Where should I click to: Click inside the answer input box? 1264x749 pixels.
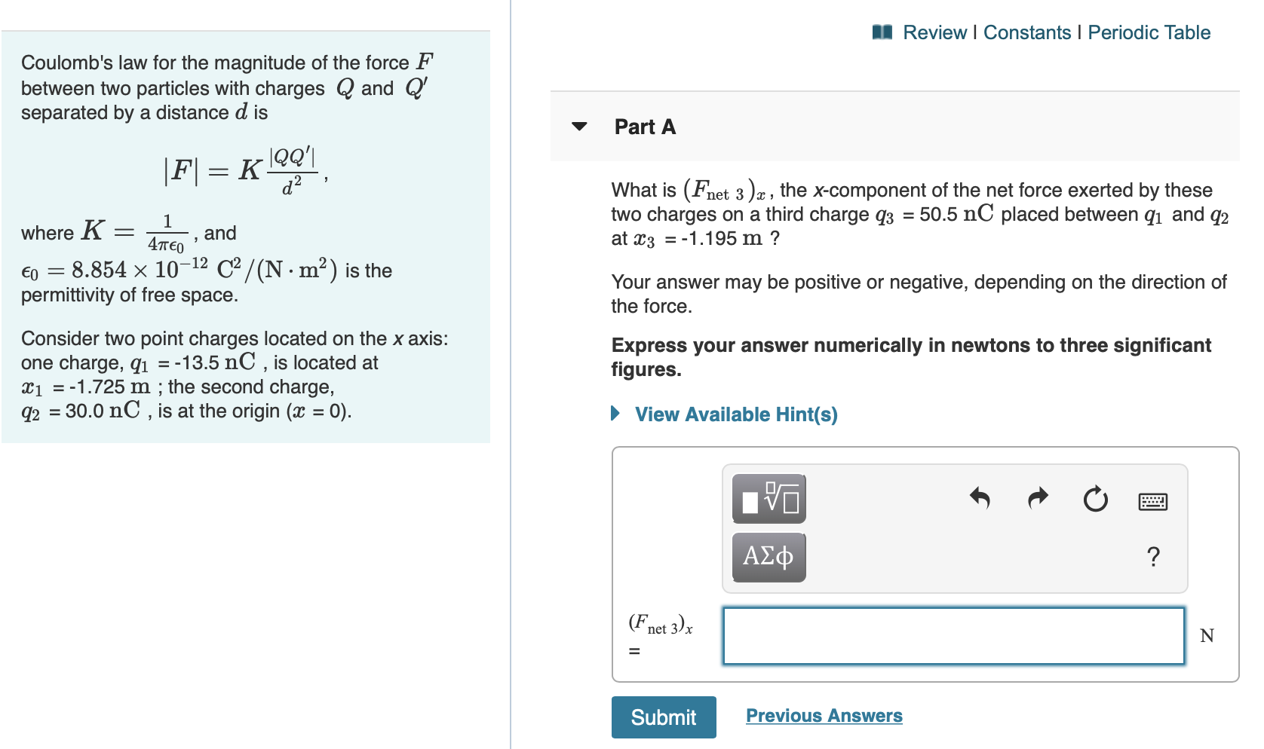coord(953,635)
